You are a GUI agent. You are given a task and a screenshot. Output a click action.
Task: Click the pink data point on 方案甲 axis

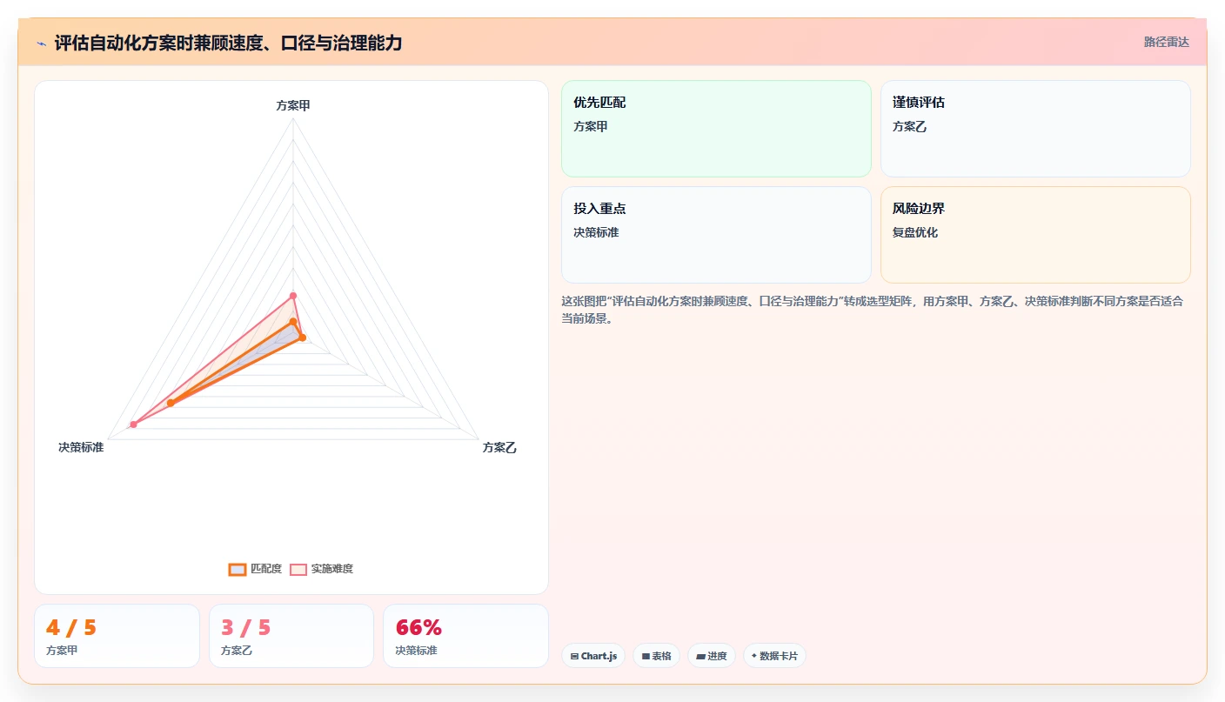pos(293,296)
